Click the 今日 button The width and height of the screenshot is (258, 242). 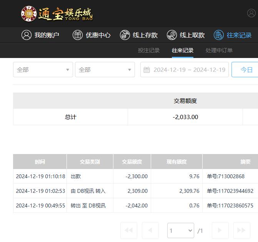point(246,70)
